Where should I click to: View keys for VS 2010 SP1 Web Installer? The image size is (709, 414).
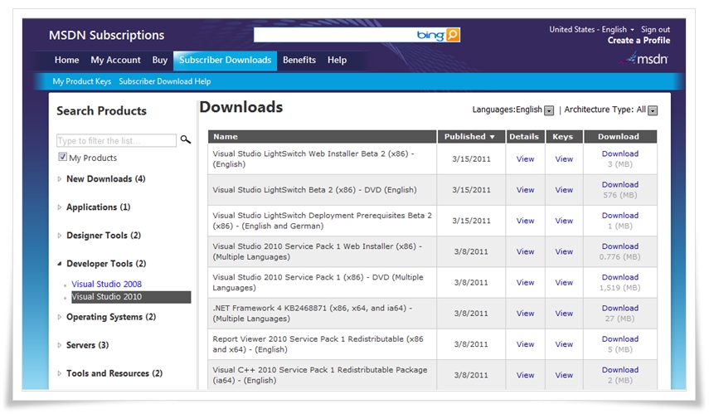[564, 251]
